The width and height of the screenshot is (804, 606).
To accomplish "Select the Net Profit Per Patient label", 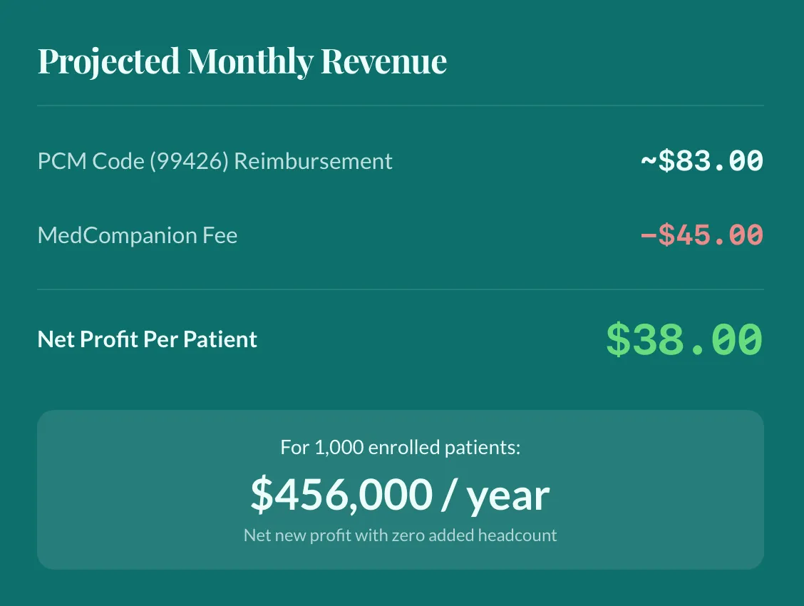I will (x=147, y=339).
